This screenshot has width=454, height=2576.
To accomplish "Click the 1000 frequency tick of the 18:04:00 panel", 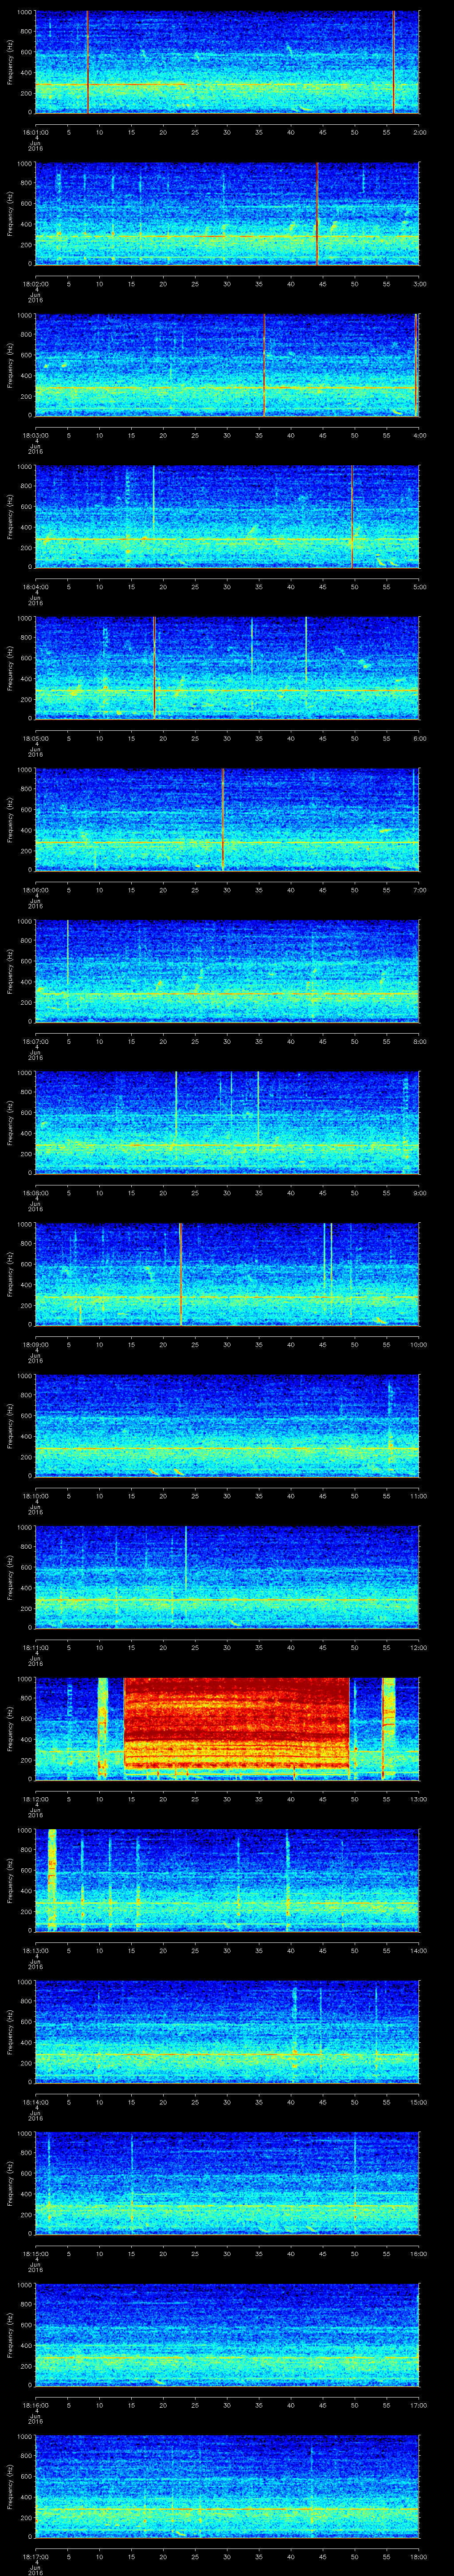I will 25,467.
